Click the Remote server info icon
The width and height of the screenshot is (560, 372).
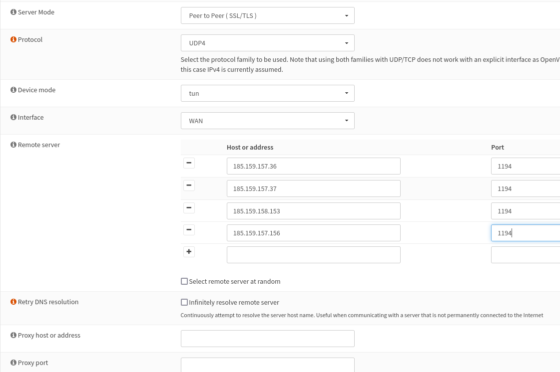(13, 145)
